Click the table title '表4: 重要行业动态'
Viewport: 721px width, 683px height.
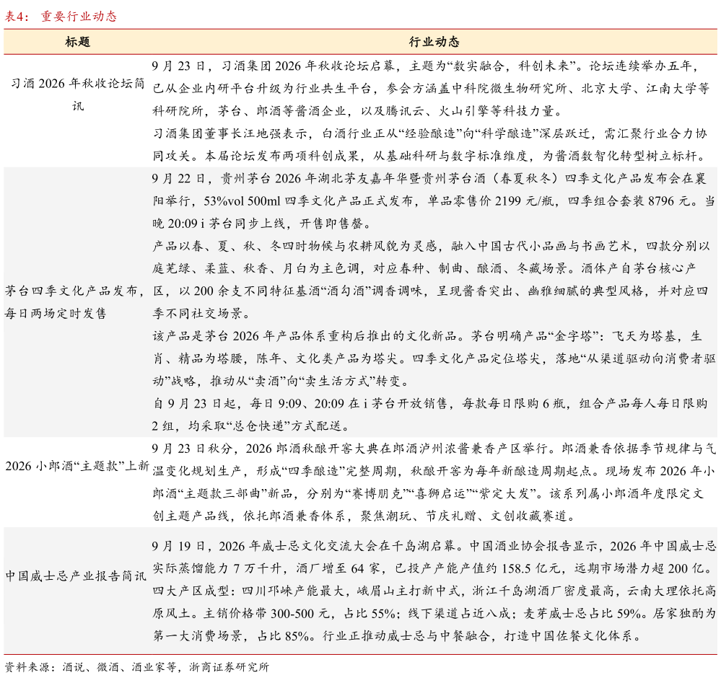point(60,17)
